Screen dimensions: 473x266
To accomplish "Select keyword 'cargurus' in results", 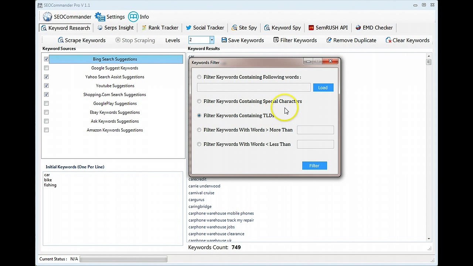I will (x=196, y=200).
